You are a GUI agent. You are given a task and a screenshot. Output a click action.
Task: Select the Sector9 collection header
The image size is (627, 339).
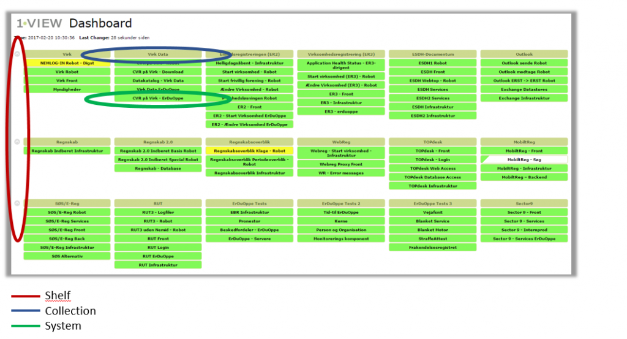tap(524, 204)
